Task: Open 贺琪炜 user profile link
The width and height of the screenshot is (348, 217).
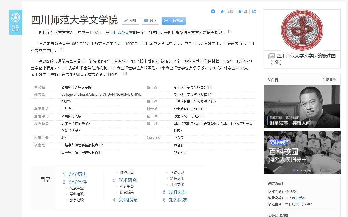Action: (x=290, y=204)
